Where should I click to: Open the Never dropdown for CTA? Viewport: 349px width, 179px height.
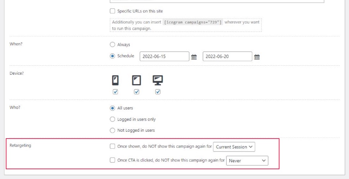[247, 161]
